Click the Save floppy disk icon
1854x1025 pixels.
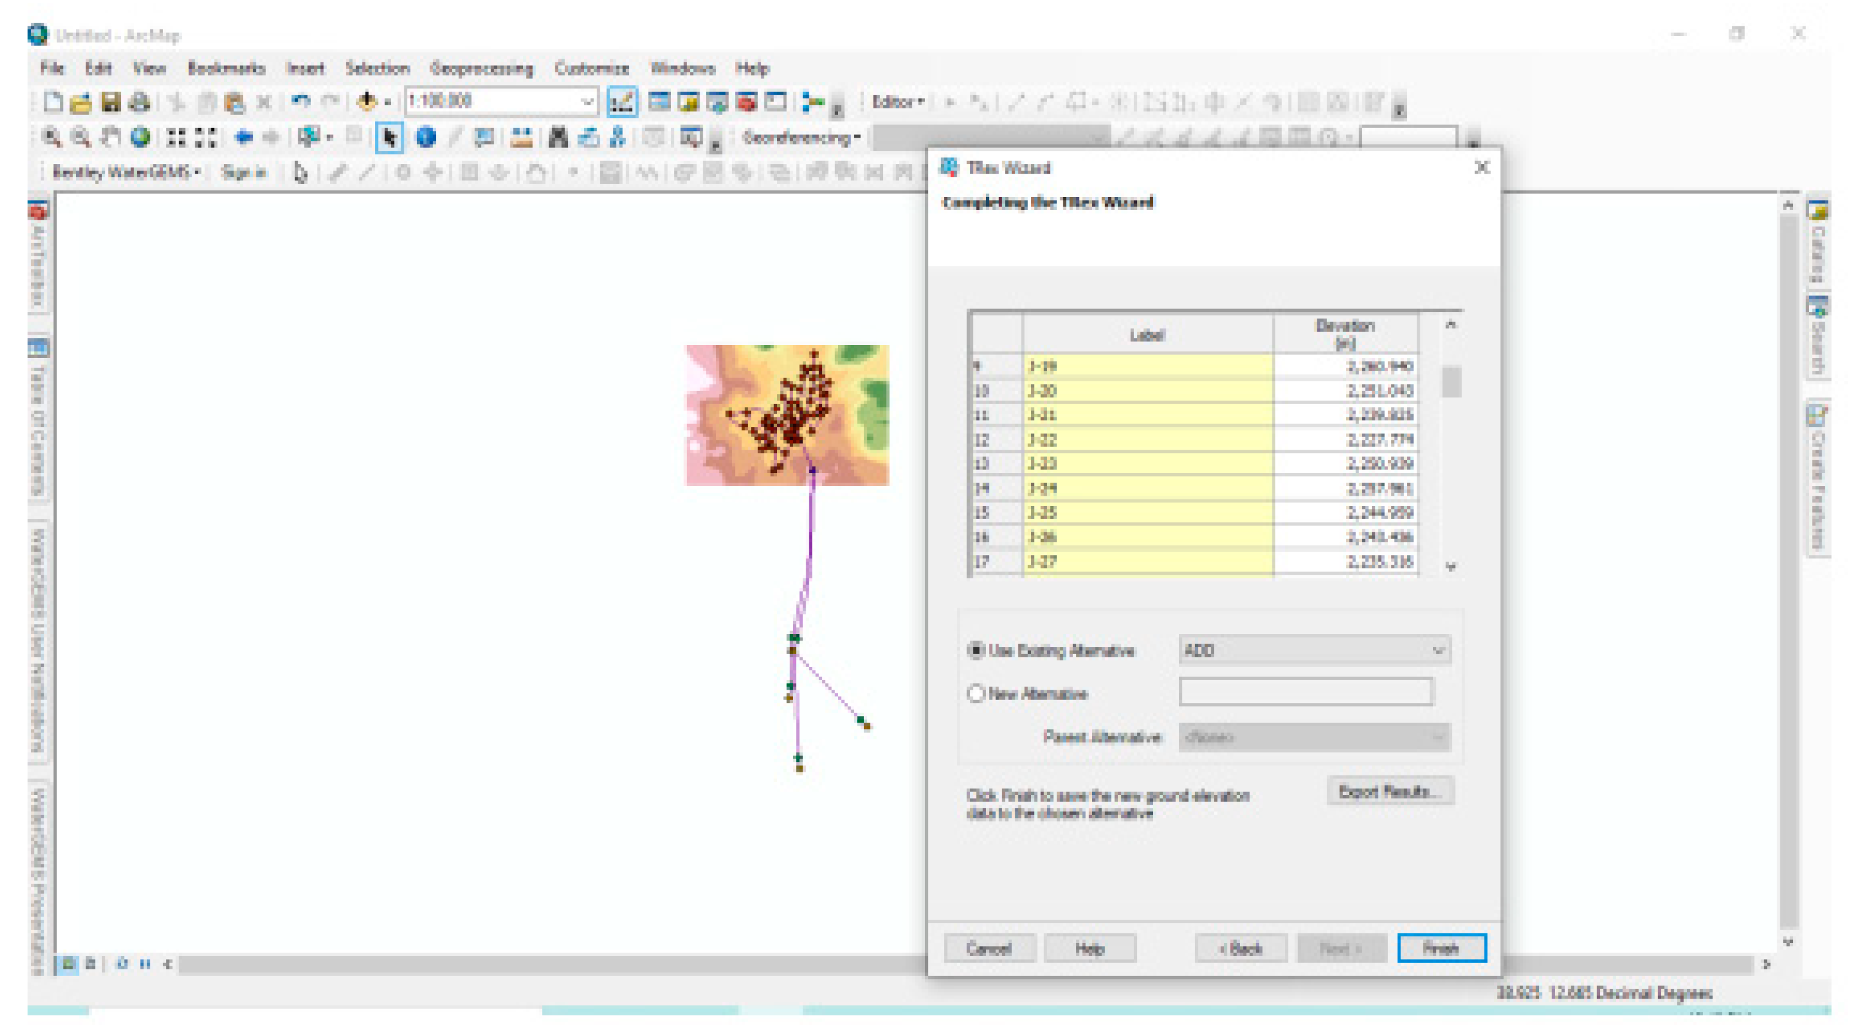(x=110, y=102)
